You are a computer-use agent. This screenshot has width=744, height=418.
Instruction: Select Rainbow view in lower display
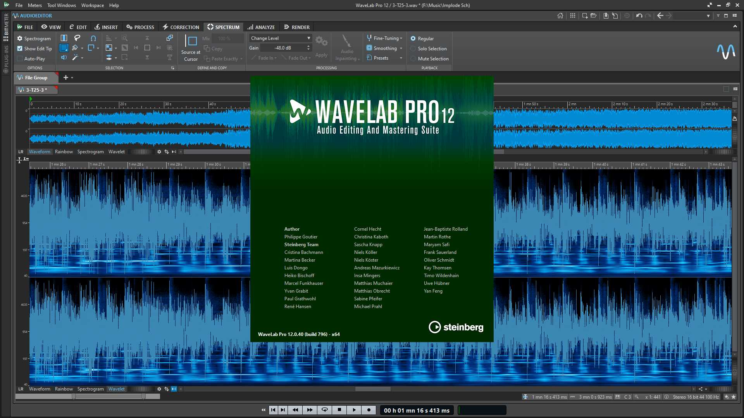point(64,389)
